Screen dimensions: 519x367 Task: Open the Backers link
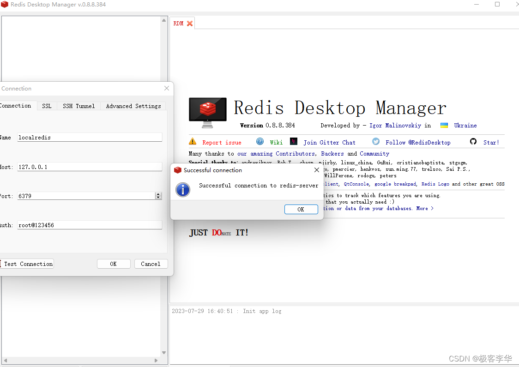pos(332,154)
